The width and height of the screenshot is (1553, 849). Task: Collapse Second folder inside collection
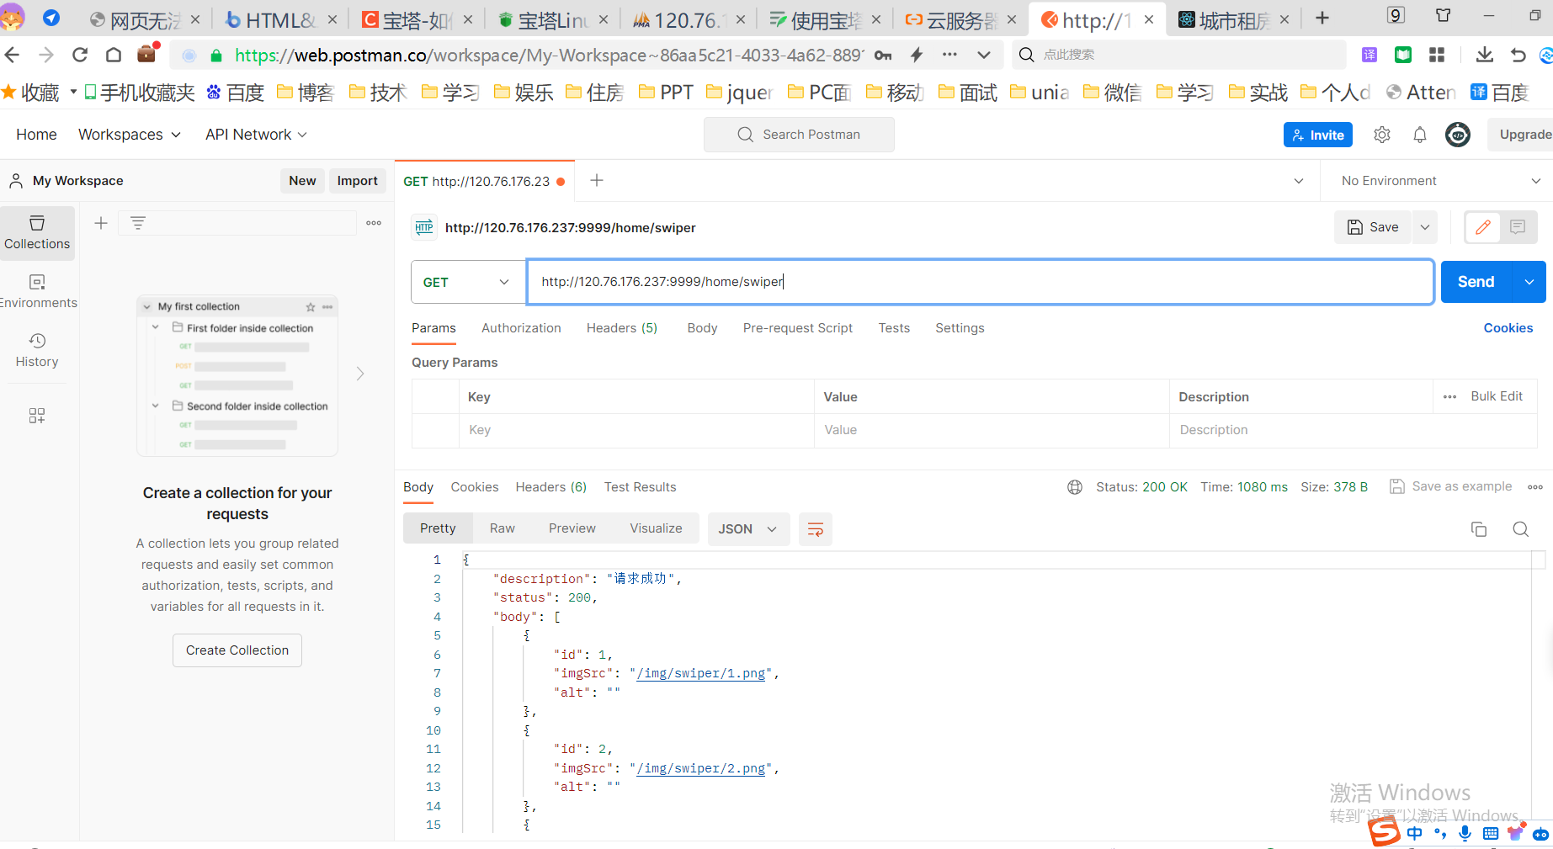(156, 406)
